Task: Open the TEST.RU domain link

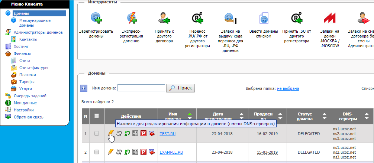Action: 167,134
